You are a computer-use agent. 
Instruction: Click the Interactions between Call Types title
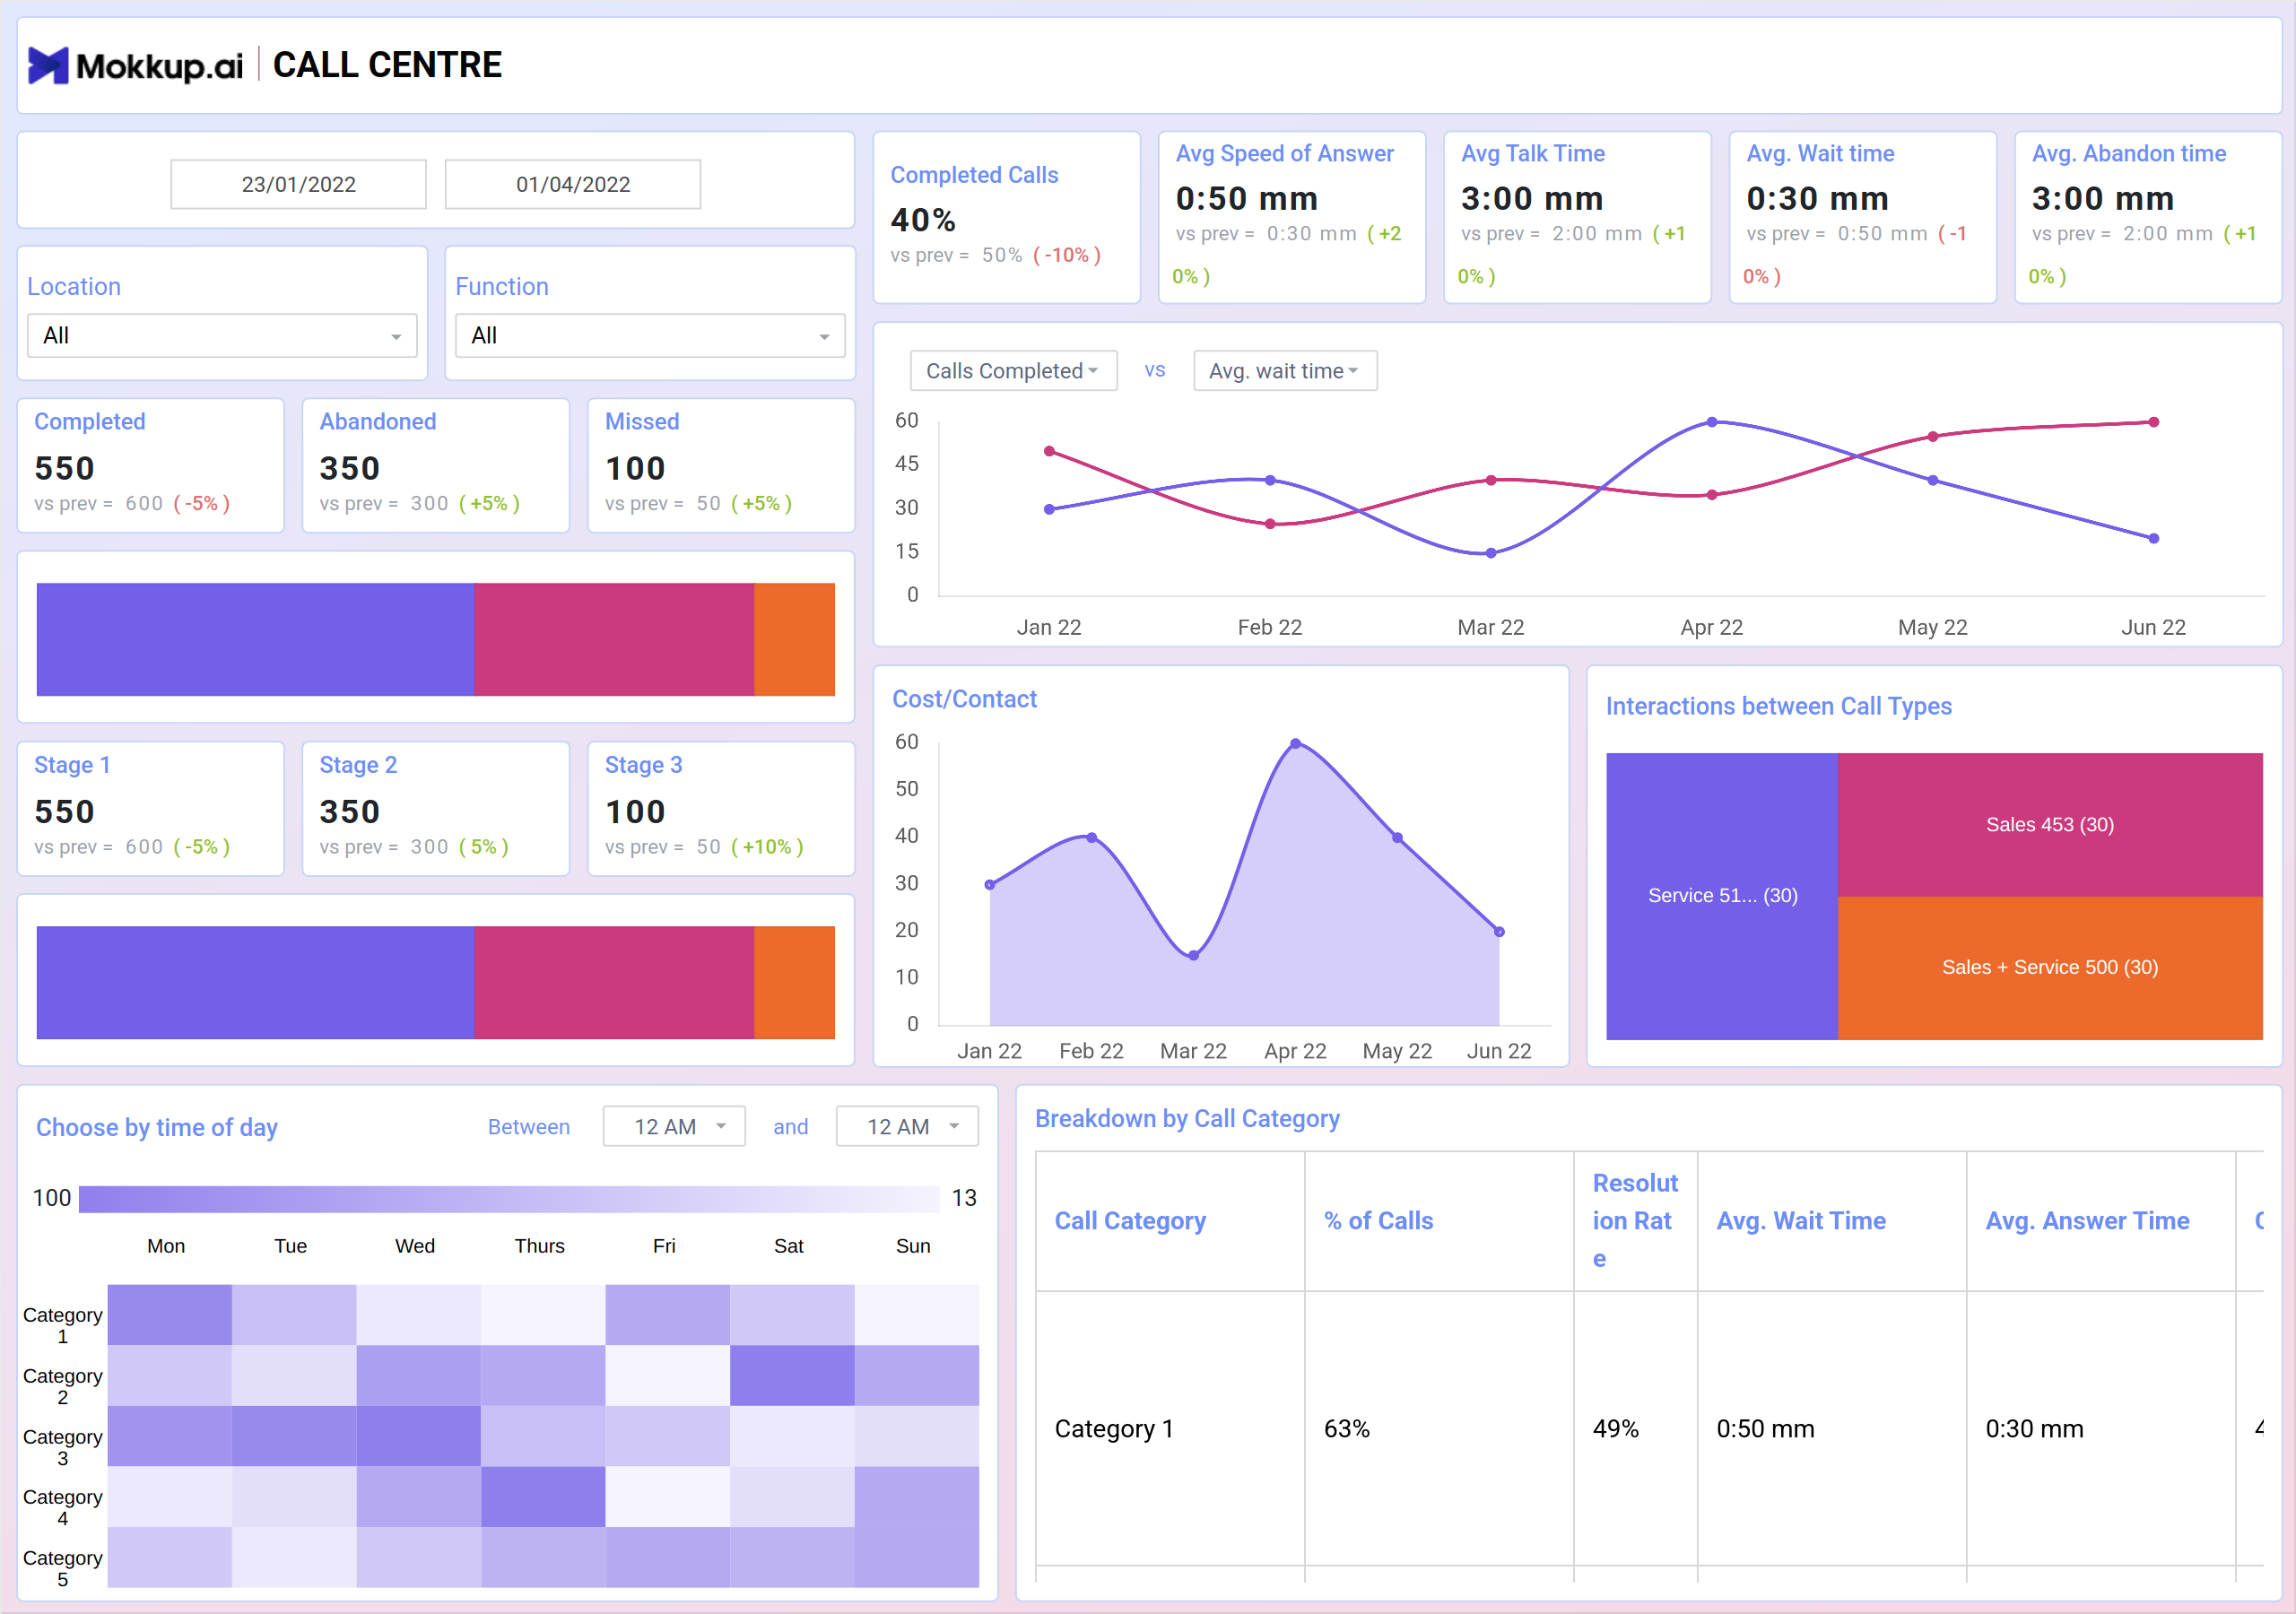pyautogui.click(x=1778, y=706)
